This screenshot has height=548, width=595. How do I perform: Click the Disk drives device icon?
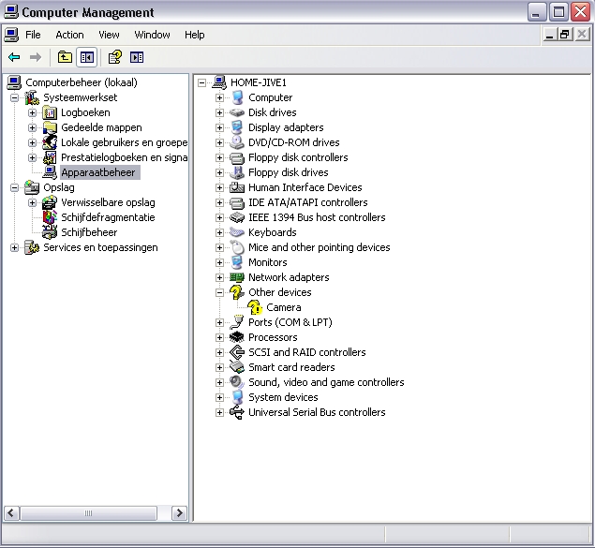tap(237, 112)
